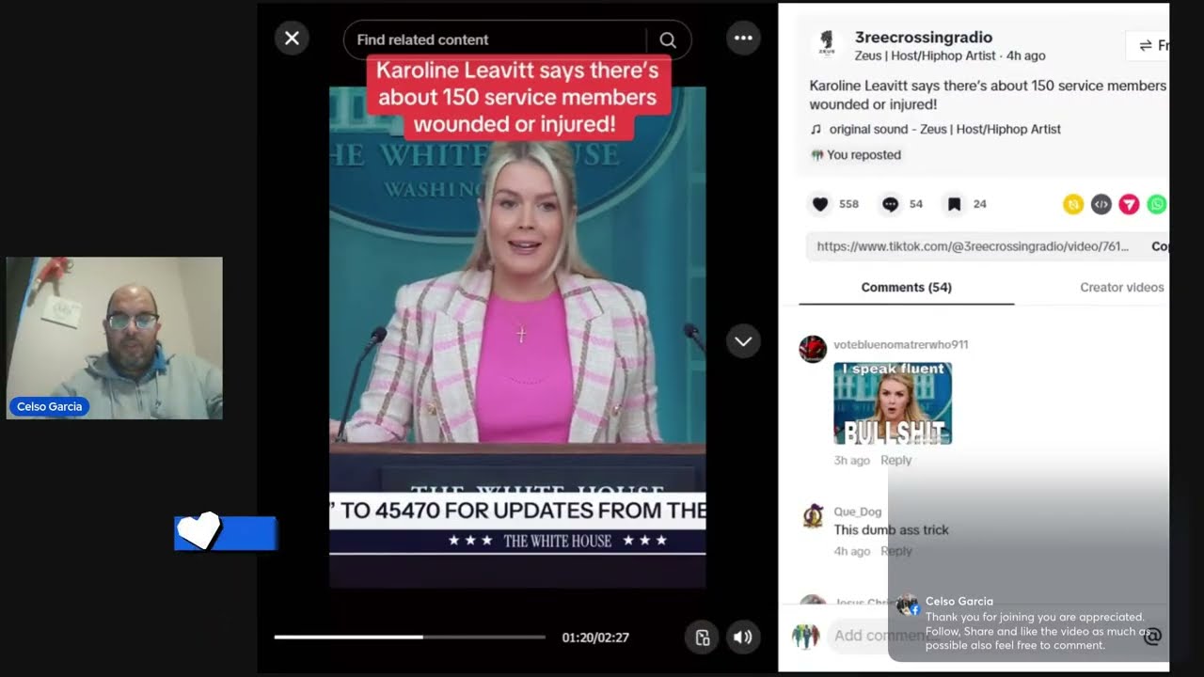The image size is (1204, 677).
Task: Reply to Que_Dog's comment
Action: click(896, 551)
